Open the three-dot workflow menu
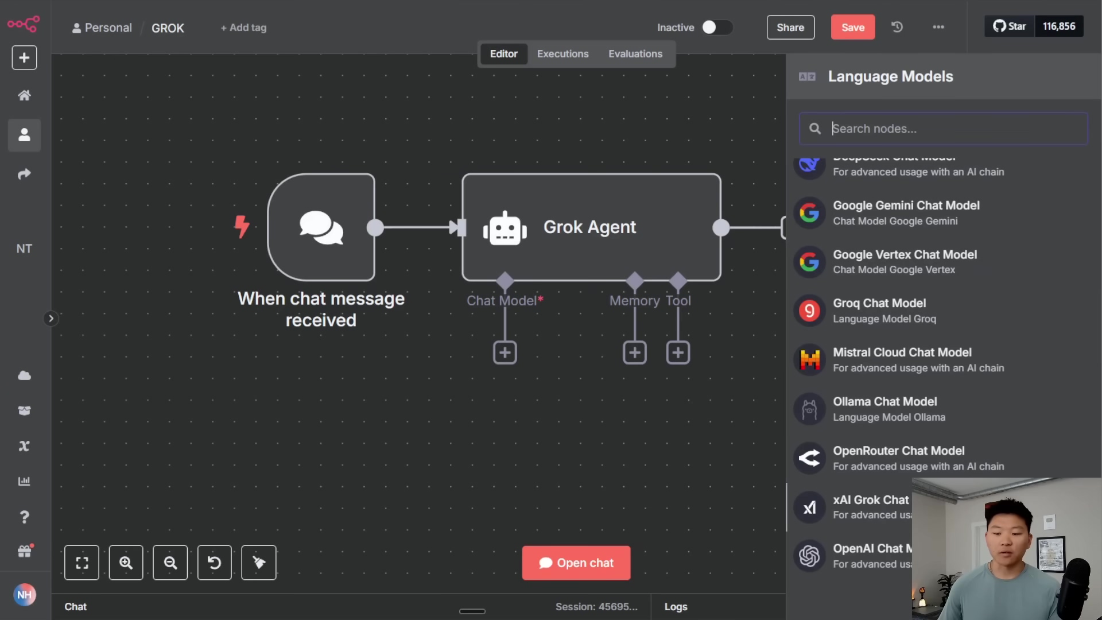The width and height of the screenshot is (1102, 620). click(938, 27)
